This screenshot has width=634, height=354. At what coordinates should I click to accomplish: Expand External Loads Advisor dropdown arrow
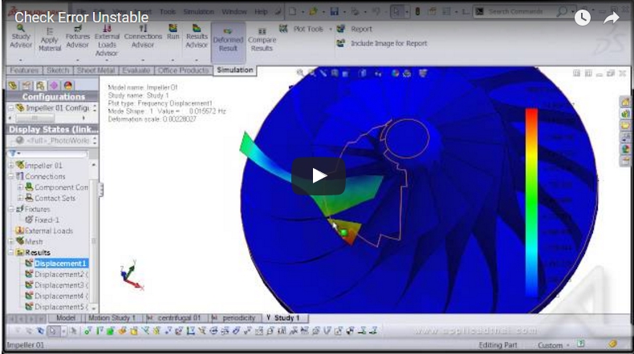coord(107,61)
